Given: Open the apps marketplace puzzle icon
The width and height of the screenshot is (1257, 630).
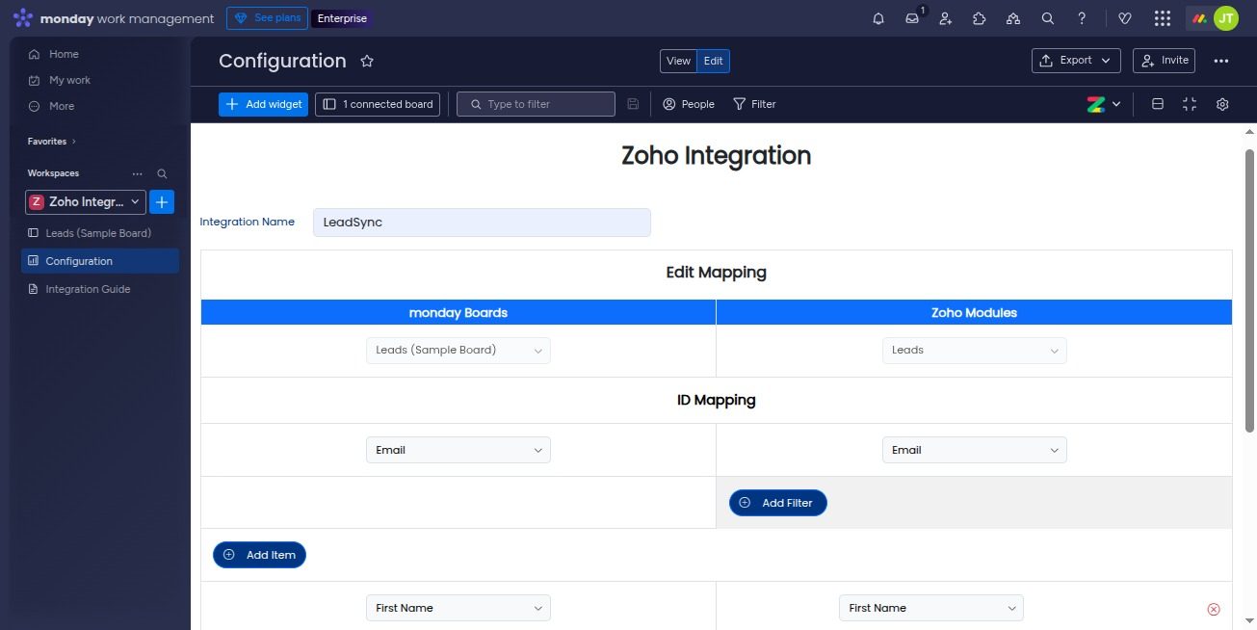Looking at the screenshot, I should [979, 18].
